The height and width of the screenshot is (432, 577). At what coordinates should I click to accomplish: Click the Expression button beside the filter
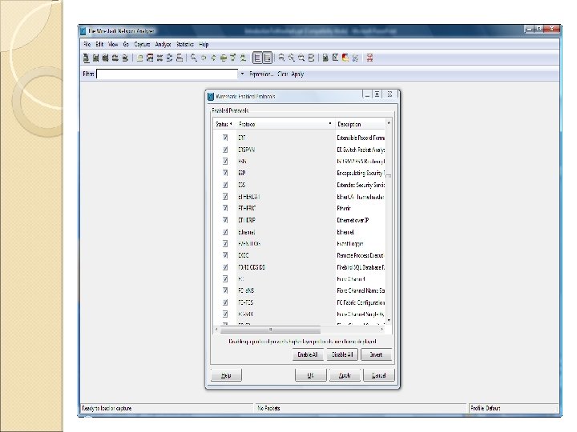coord(261,74)
